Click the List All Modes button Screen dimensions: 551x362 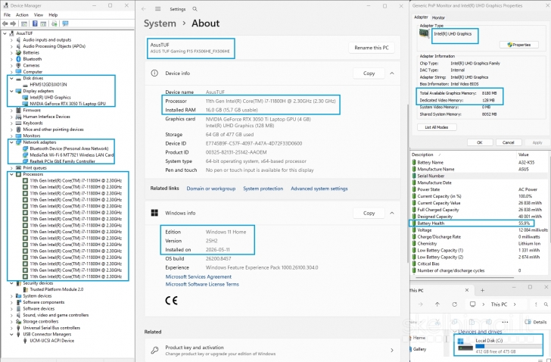[437, 127]
